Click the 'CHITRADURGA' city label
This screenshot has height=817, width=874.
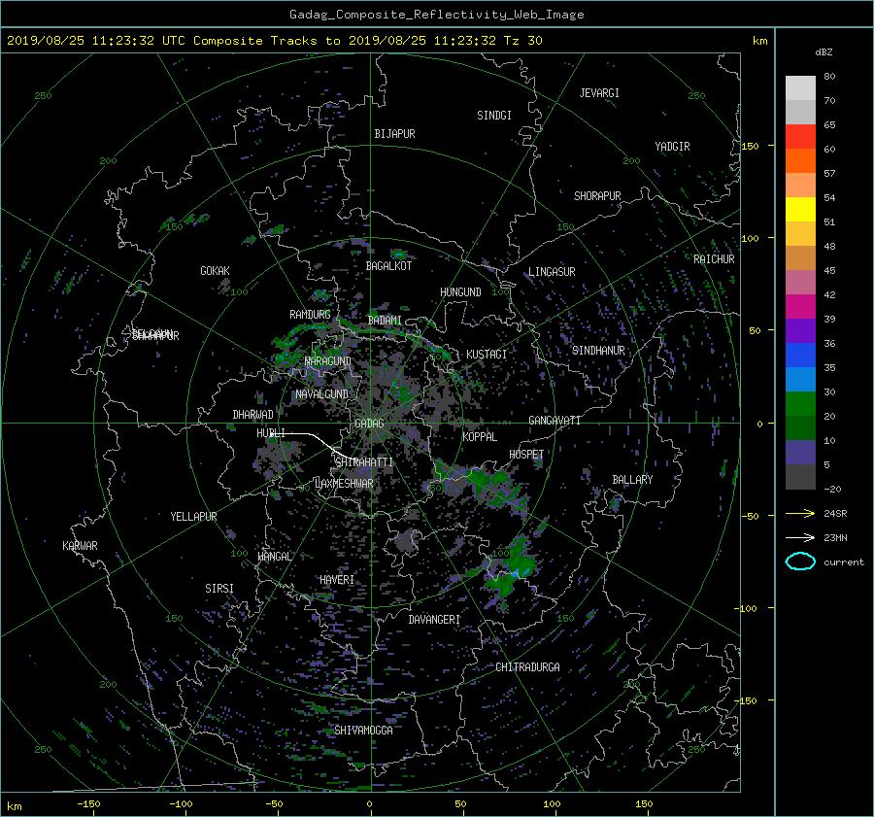[x=527, y=667]
